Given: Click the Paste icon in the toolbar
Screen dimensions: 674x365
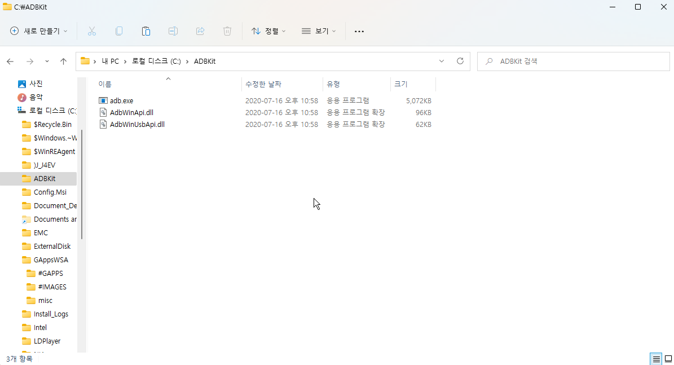Looking at the screenshot, I should (146, 31).
